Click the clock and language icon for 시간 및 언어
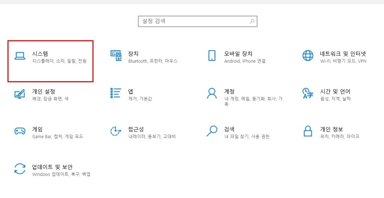 (307, 93)
